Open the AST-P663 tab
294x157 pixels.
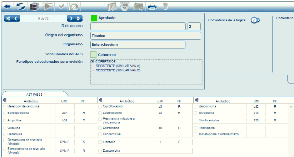pyautogui.click(x=34, y=95)
